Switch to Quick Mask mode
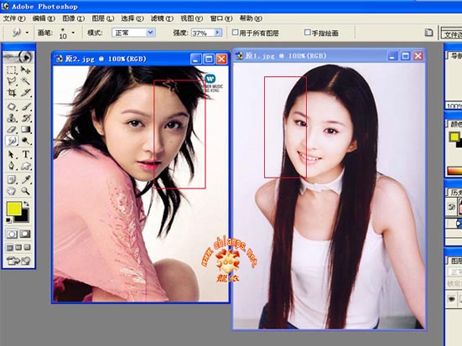 tap(25, 234)
